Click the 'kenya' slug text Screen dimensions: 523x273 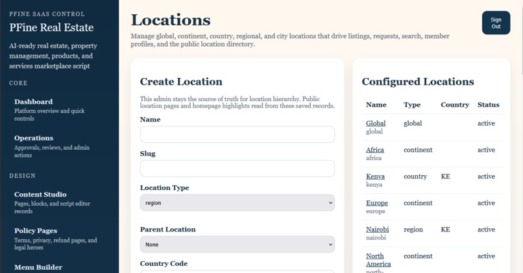pyautogui.click(x=374, y=185)
